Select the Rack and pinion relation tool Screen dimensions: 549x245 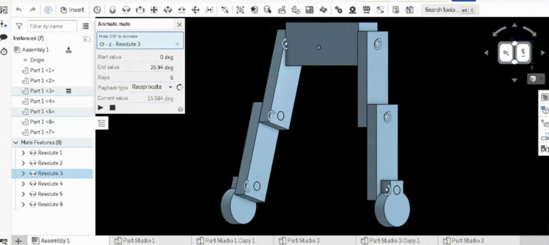click(353, 10)
